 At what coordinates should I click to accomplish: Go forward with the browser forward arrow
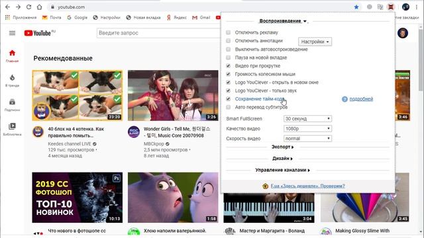point(18,7)
